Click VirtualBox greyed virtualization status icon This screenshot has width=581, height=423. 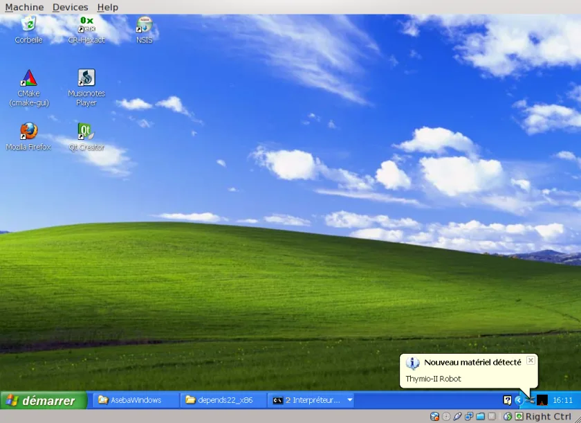pos(492,416)
